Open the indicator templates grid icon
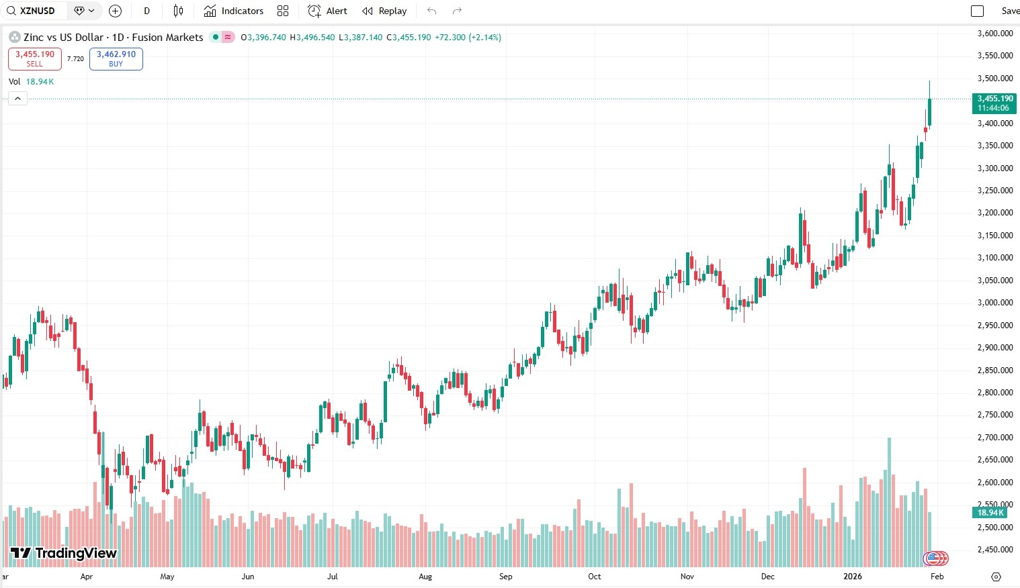The image size is (1020, 588). [283, 11]
